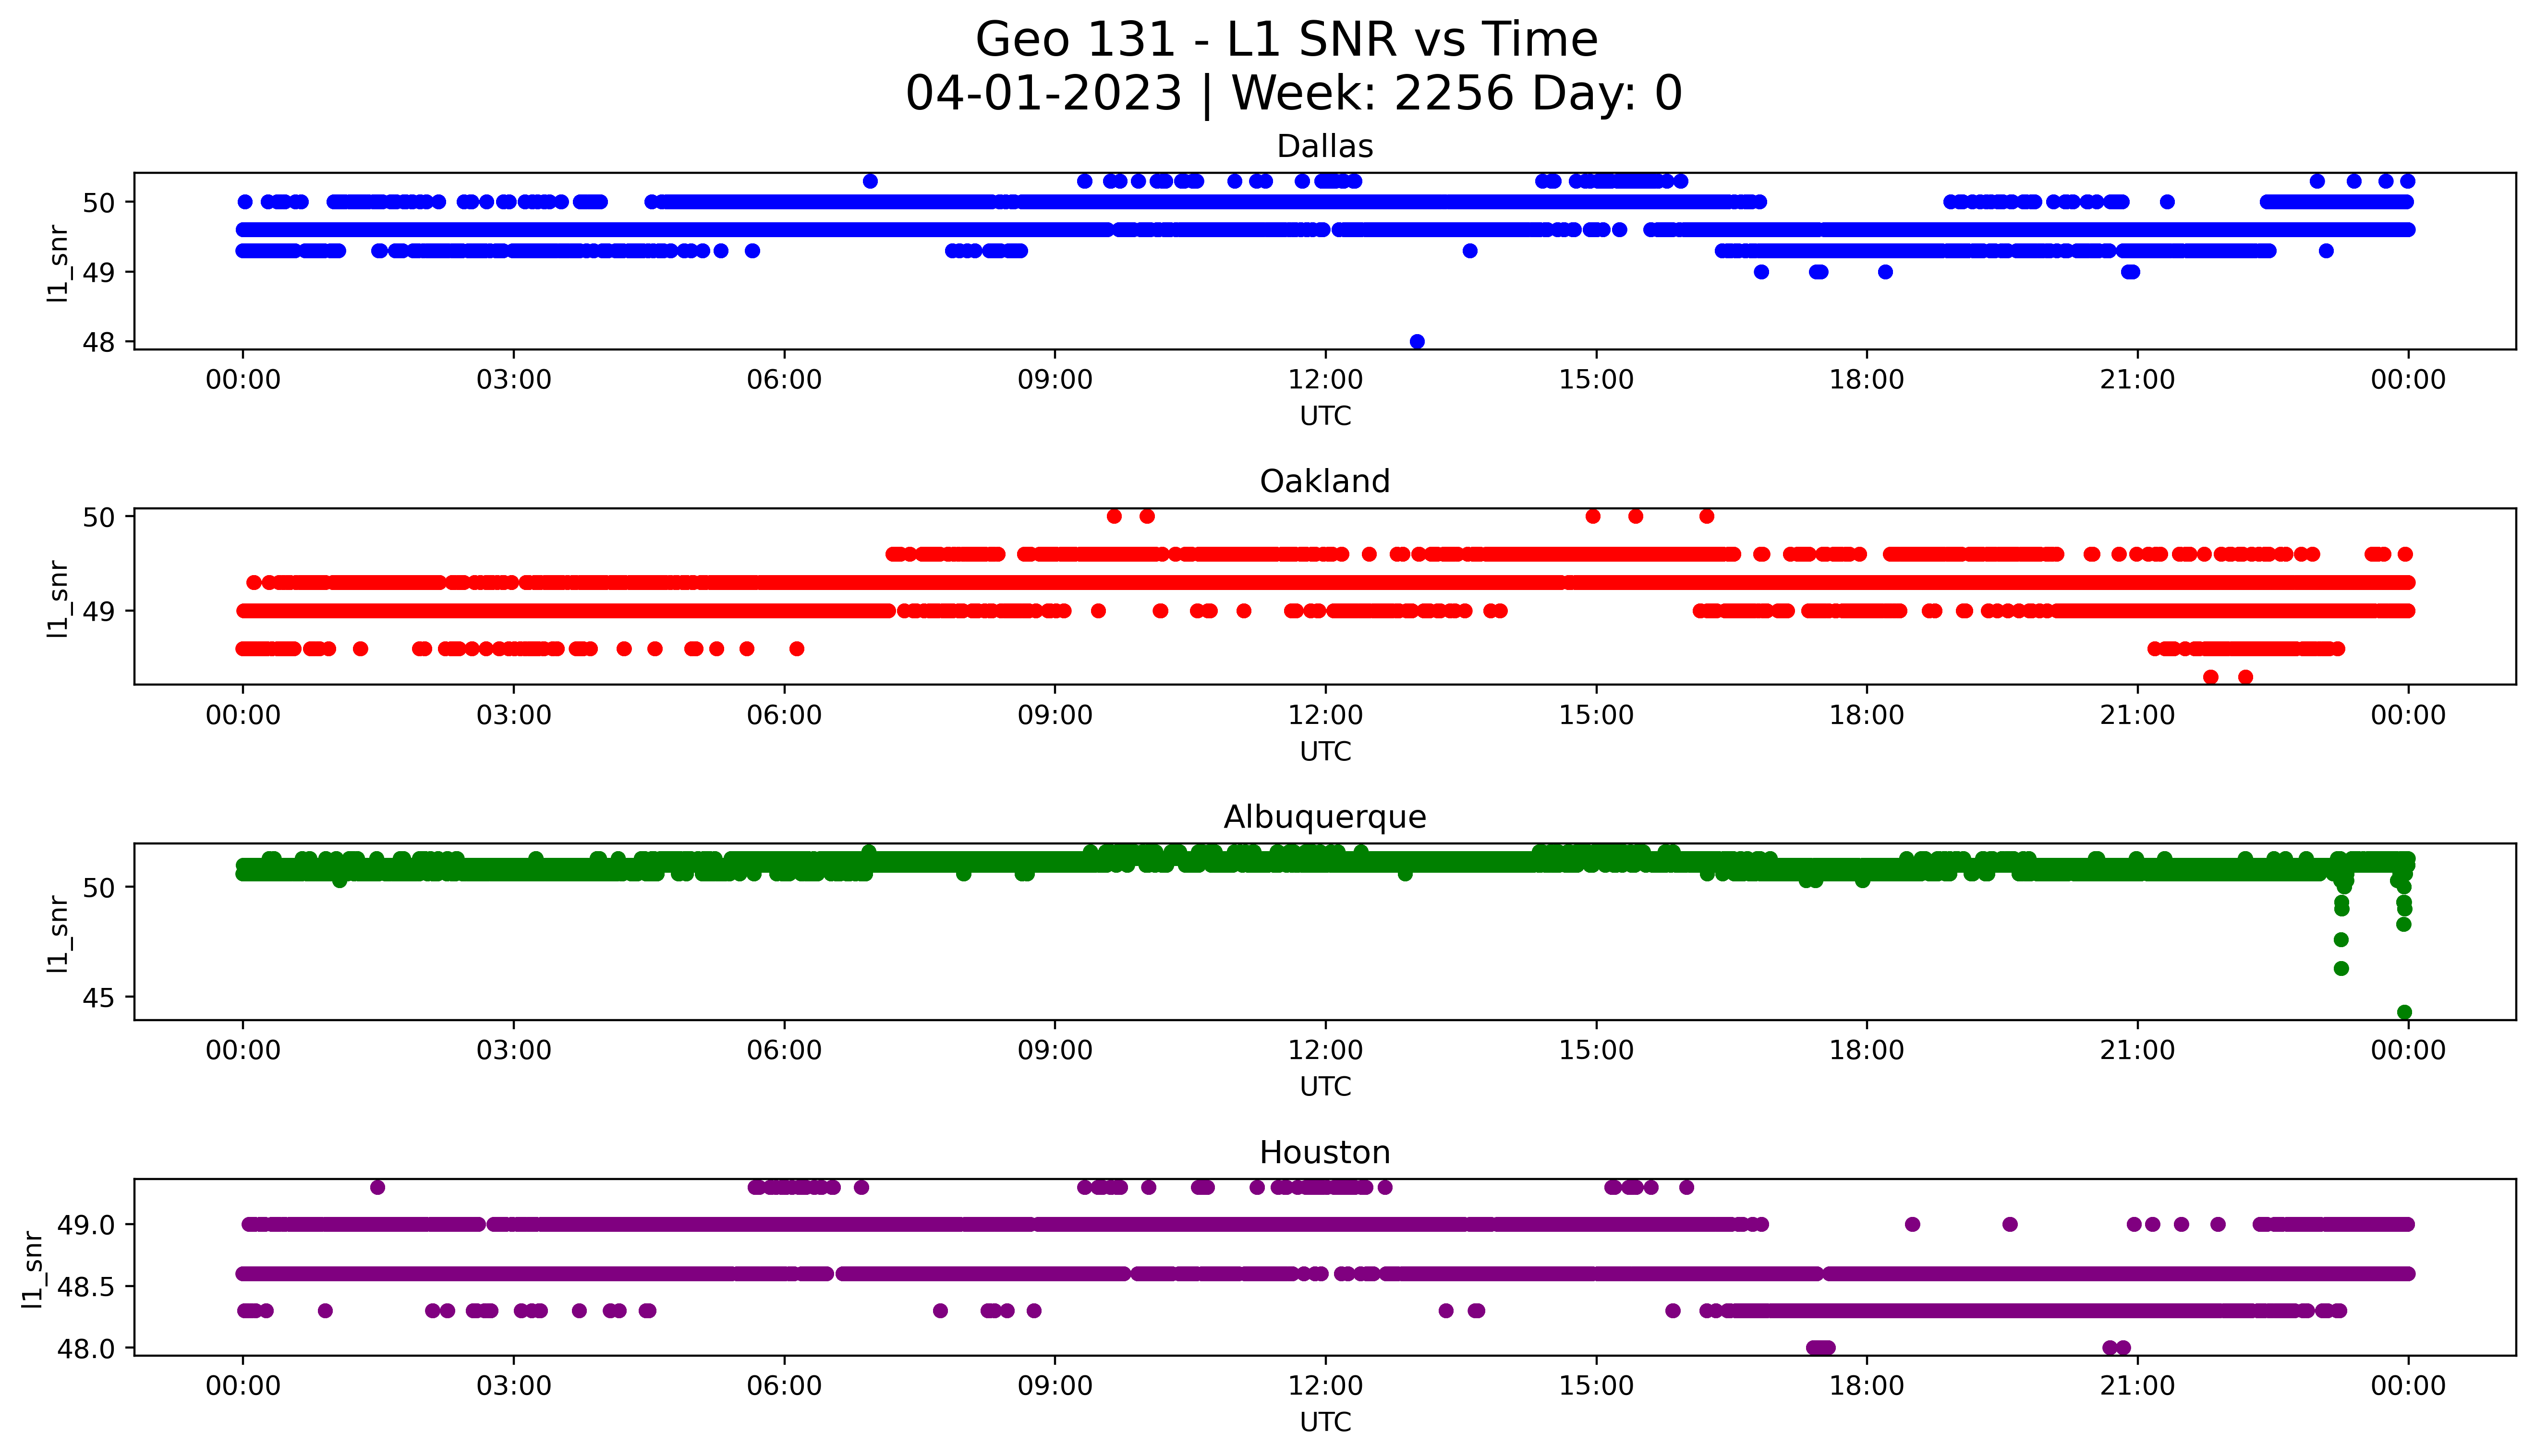Click the 06:00 tick label on Dallas plot
Image resolution: width=2535 pixels, height=1456 pixels.
point(785,381)
